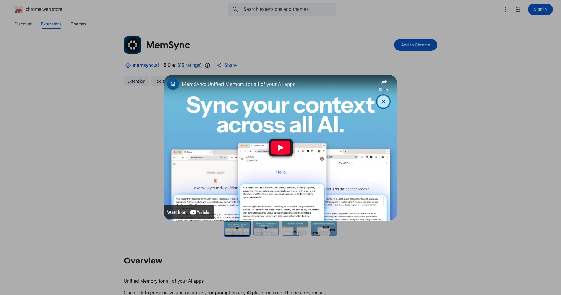The width and height of the screenshot is (561, 295).
Task: Click the Share link beside the ratings
Action: pos(227,65)
